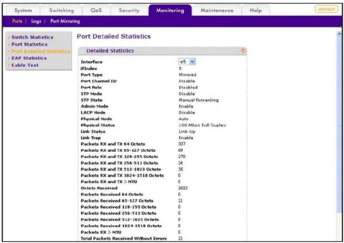Open the help icon in Detailed Statistics header
The image size is (344, 243).
[x=243, y=51]
